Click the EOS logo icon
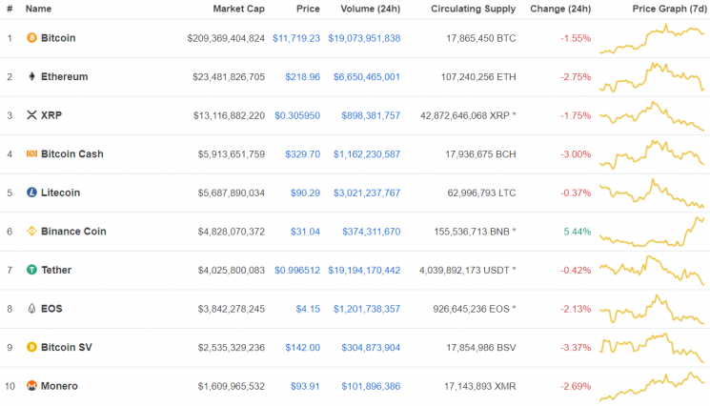 point(31,309)
